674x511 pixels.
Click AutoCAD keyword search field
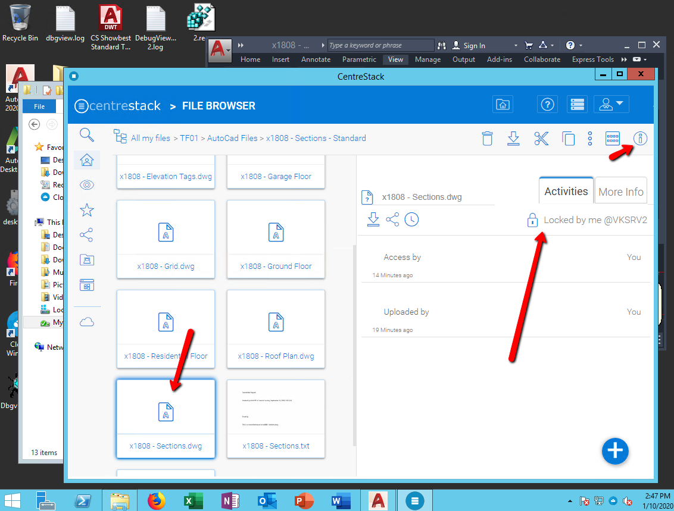click(x=381, y=45)
